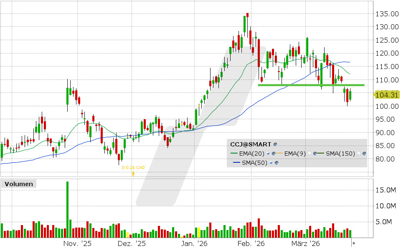Click the tallest green volume spike near Nov '25
Viewport: 401px width, 251px height.
point(67,209)
